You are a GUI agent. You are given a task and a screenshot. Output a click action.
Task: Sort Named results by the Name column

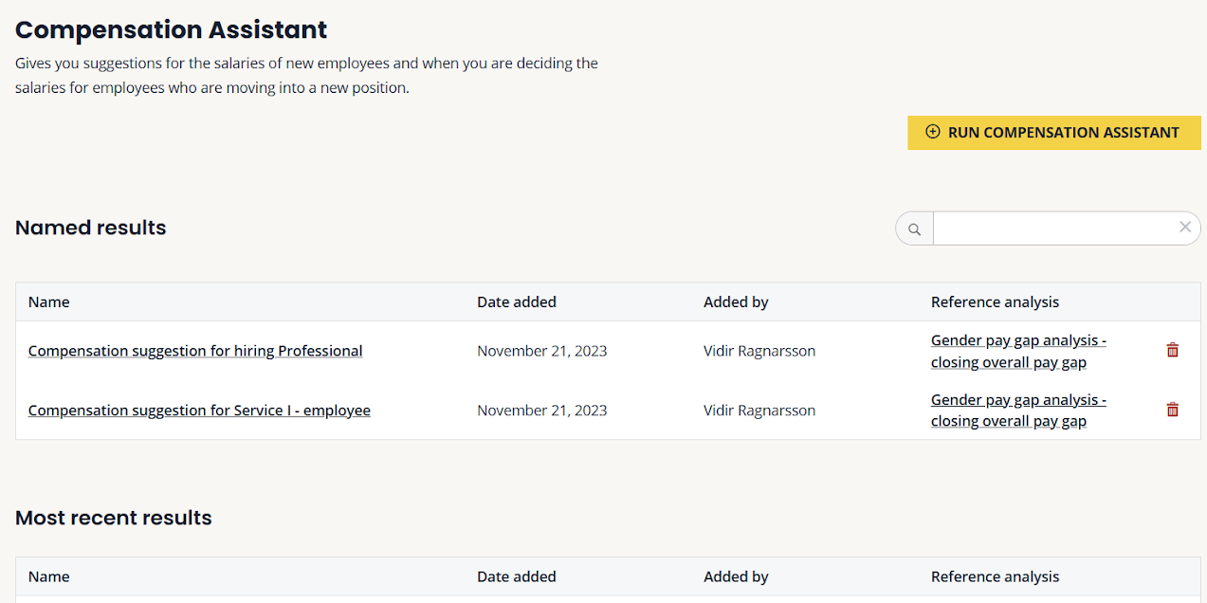[49, 302]
